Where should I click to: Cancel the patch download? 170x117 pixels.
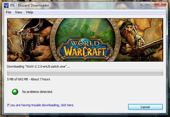[x=145, y=107]
